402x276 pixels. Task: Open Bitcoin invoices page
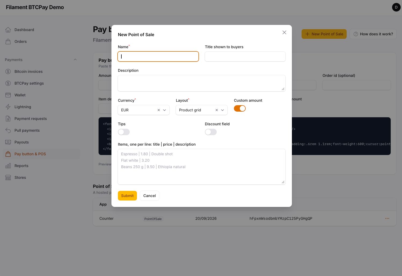(41, 71)
